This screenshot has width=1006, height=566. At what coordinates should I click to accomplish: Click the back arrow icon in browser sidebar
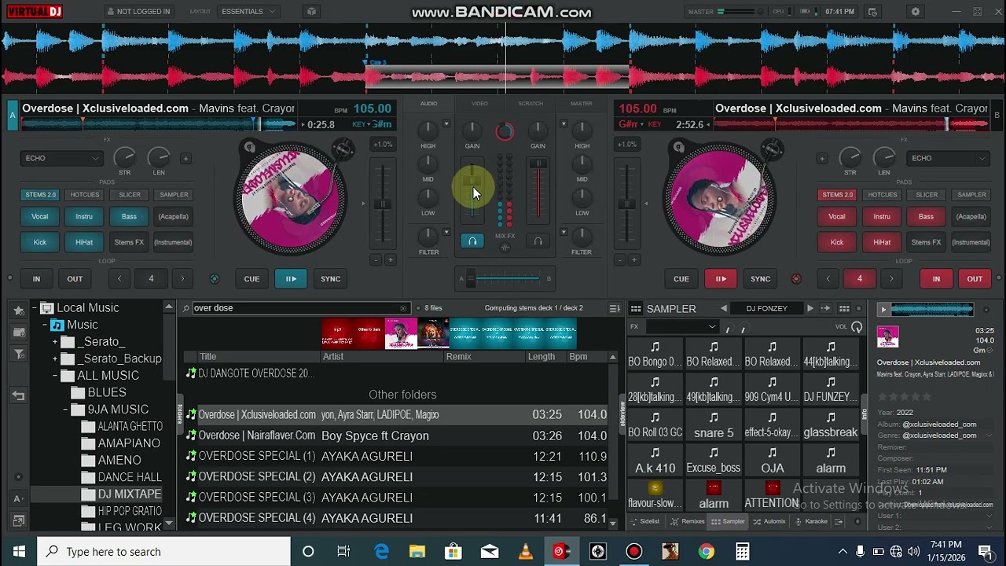pos(19,395)
